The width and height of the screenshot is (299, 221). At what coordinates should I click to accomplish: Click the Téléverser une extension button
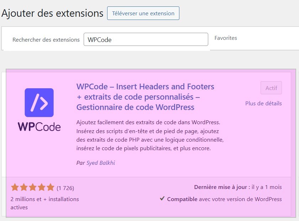tap(143, 13)
